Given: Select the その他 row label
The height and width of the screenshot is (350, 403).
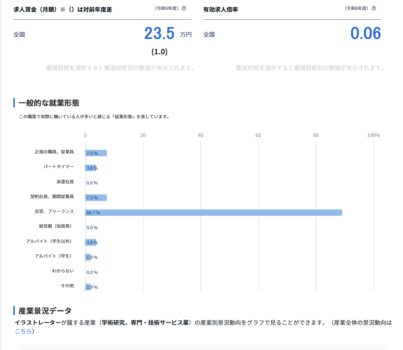Looking at the screenshot, I should click(x=67, y=286).
